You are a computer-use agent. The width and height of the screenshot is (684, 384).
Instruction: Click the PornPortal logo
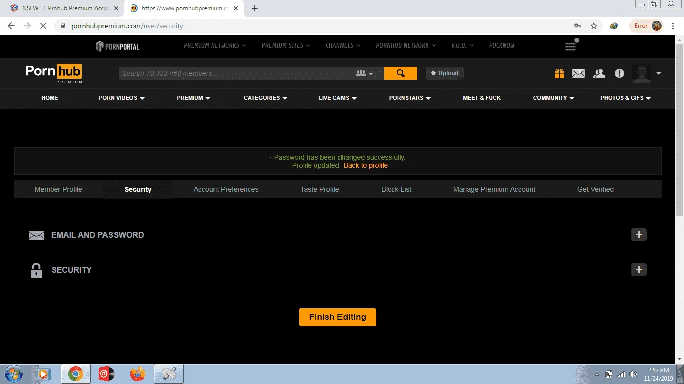tap(118, 46)
